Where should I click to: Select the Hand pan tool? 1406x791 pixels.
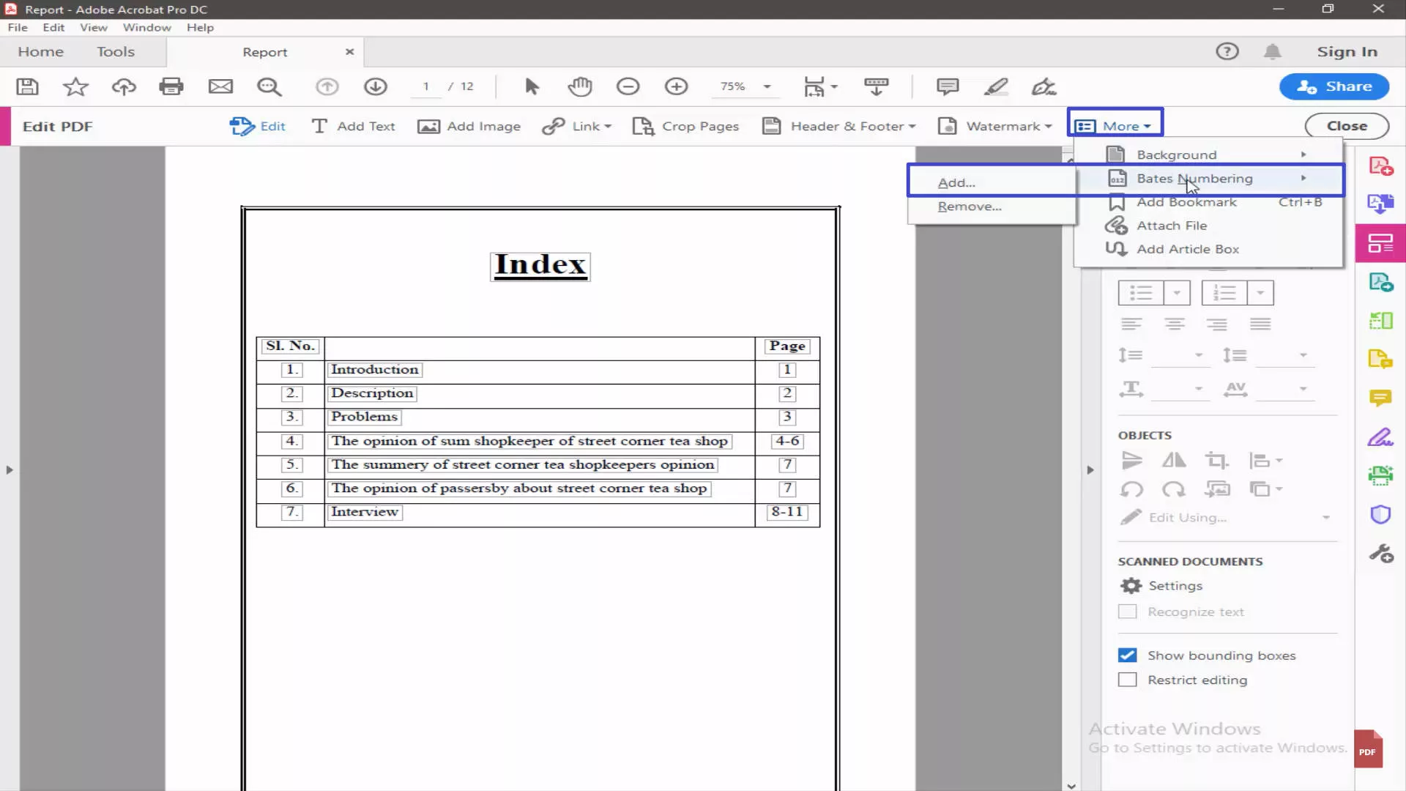579,86
